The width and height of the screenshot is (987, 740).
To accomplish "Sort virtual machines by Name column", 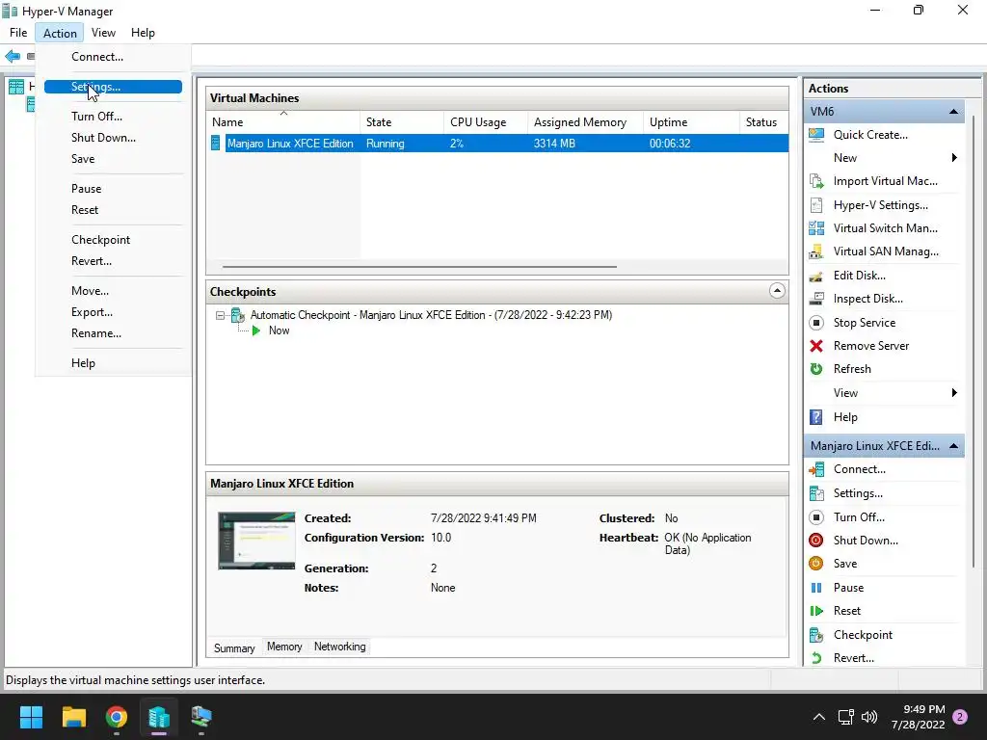I will point(282,122).
